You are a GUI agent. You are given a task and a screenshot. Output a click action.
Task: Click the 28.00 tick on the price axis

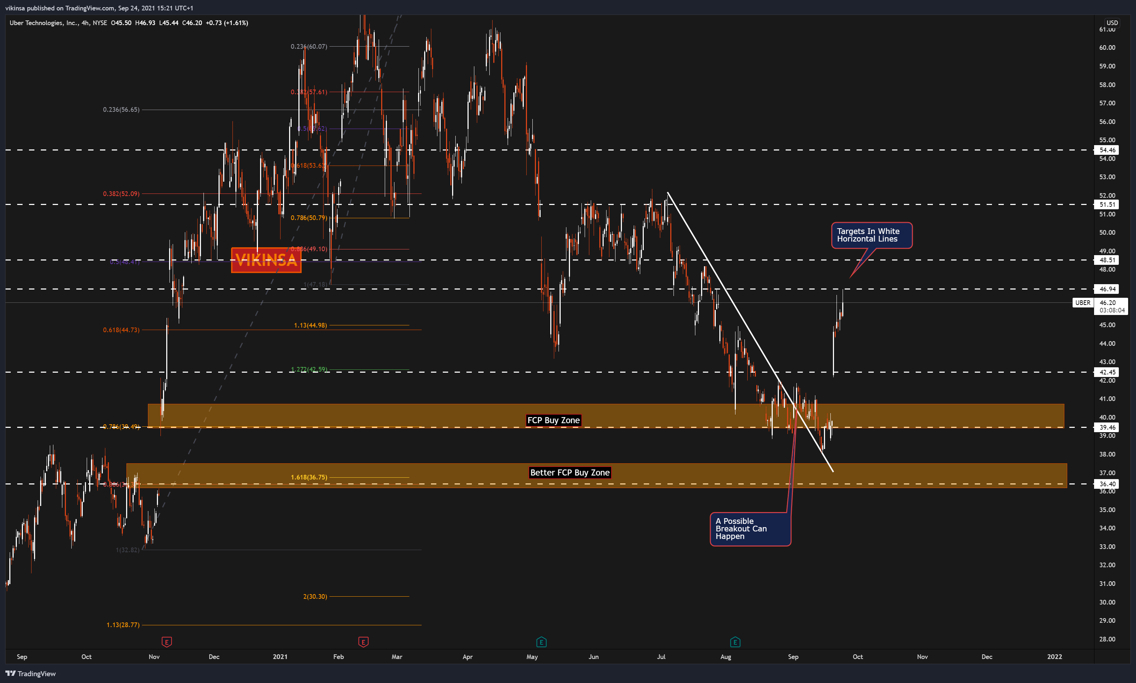tap(1107, 639)
